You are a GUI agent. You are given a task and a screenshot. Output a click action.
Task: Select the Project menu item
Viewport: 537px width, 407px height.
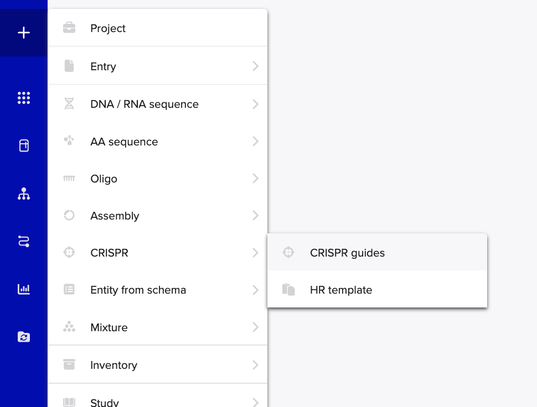click(158, 28)
